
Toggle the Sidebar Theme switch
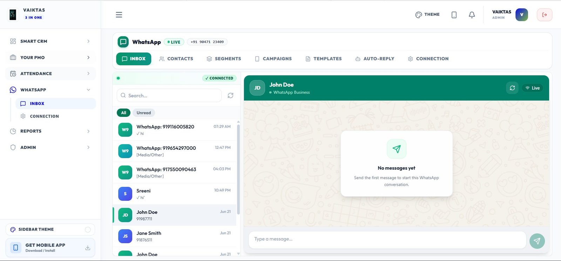click(x=88, y=230)
